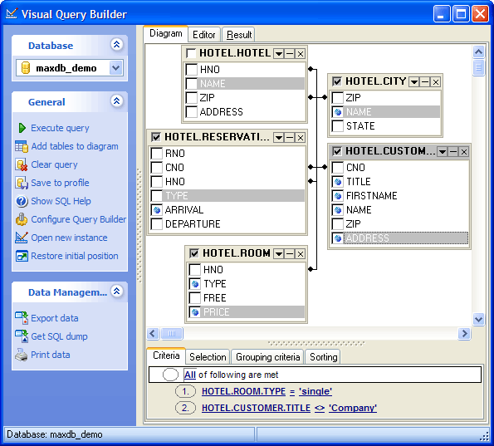Toggle the HOTEL.CITY STATE field checkbox
The image size is (494, 446).
click(x=338, y=126)
